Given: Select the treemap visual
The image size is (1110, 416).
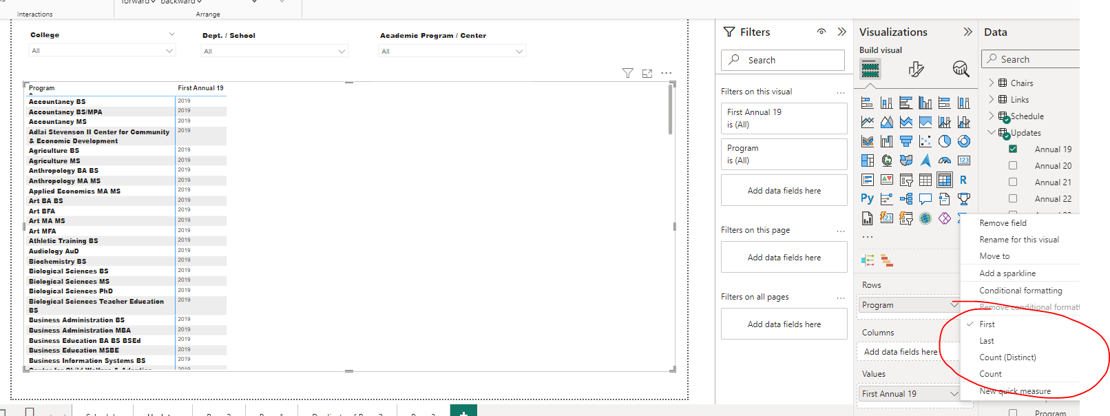Looking at the screenshot, I should [868, 160].
